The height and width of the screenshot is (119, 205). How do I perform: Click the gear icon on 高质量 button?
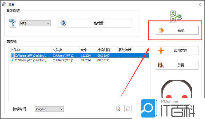click(63, 23)
